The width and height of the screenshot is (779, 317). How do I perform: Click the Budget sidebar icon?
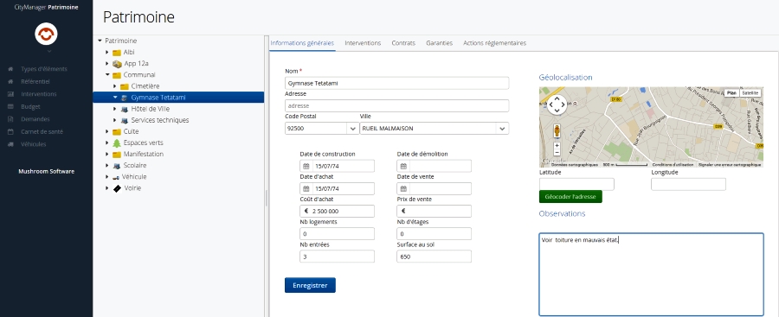(10, 106)
